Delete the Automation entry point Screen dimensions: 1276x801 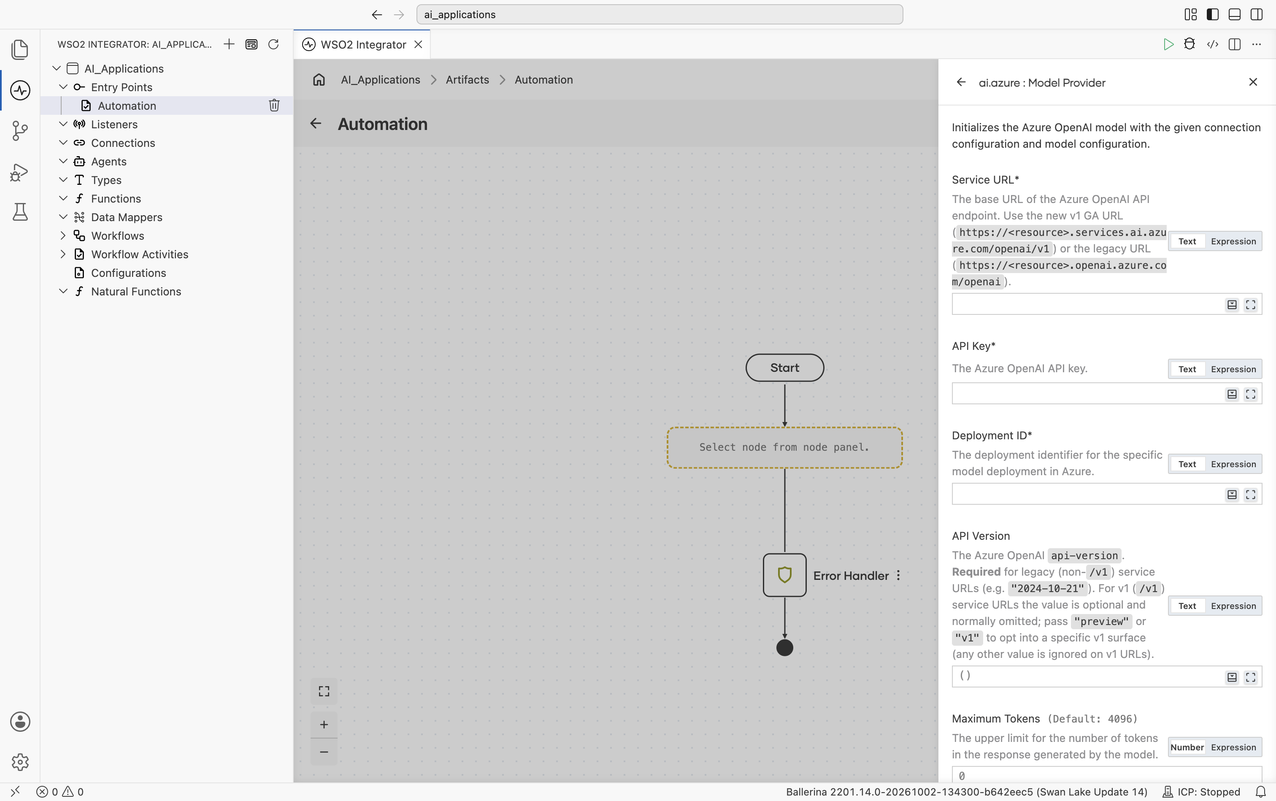tap(274, 106)
